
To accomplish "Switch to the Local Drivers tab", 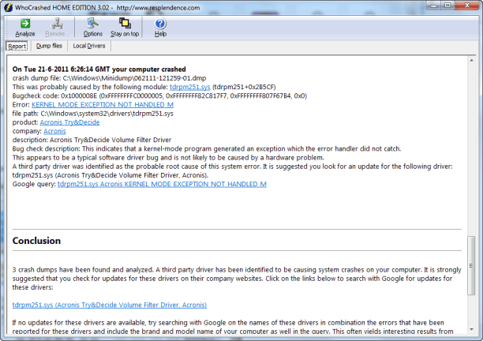I will (89, 46).
